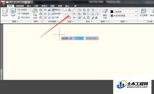This screenshot has height=94, width=154.
Task: Choose the Move tool with four arrows
Action: tap(88, 10)
